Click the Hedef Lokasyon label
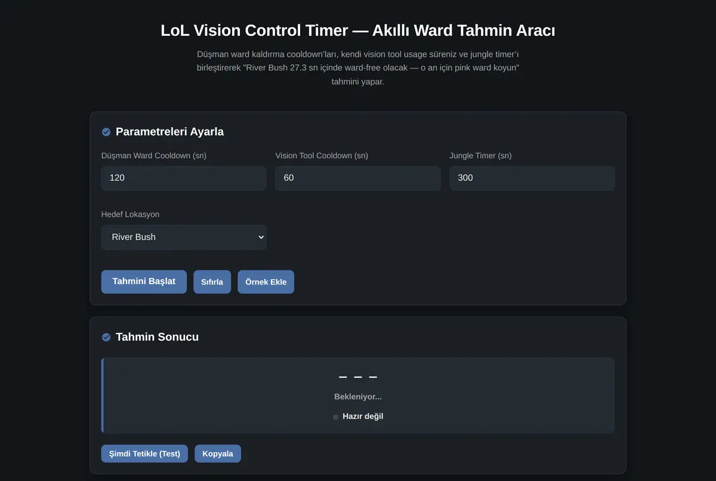The height and width of the screenshot is (481, 716). 130,214
